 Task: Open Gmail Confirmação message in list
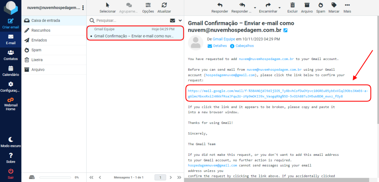click(x=135, y=33)
